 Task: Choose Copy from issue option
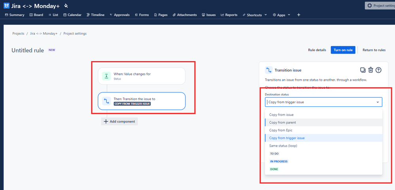point(323,115)
